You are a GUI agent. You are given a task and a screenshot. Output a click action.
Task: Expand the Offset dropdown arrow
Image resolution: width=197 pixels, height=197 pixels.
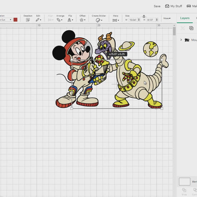pyautogui.click(x=85, y=20)
